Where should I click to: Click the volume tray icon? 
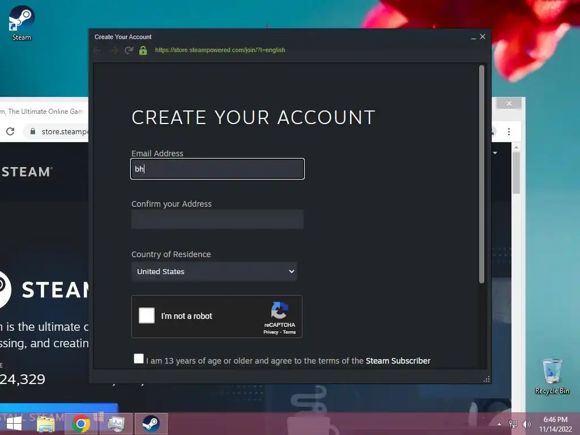click(x=526, y=424)
